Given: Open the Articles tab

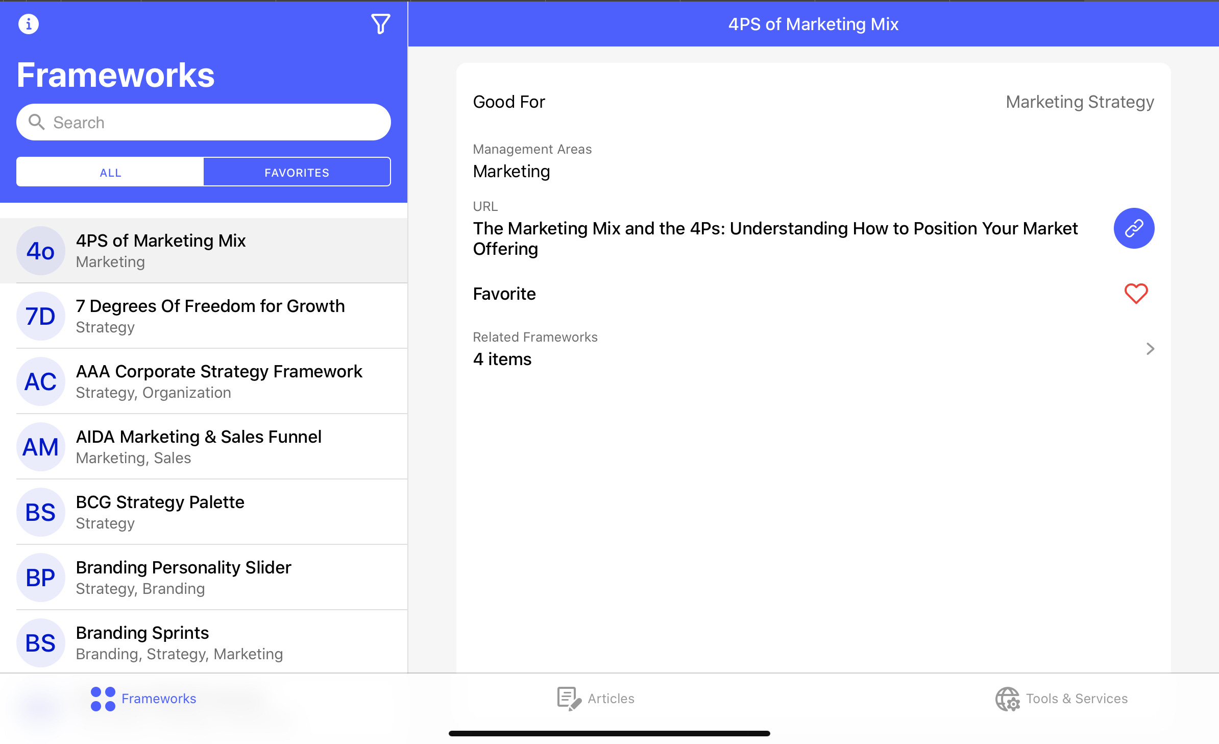Looking at the screenshot, I should coord(596,698).
